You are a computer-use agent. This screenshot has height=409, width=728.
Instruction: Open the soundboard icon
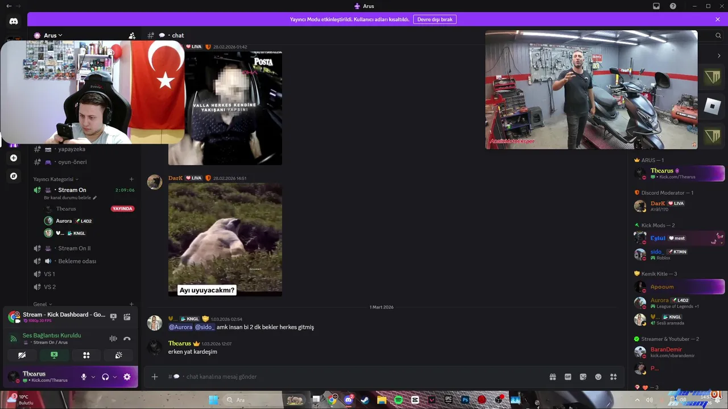[118, 355]
